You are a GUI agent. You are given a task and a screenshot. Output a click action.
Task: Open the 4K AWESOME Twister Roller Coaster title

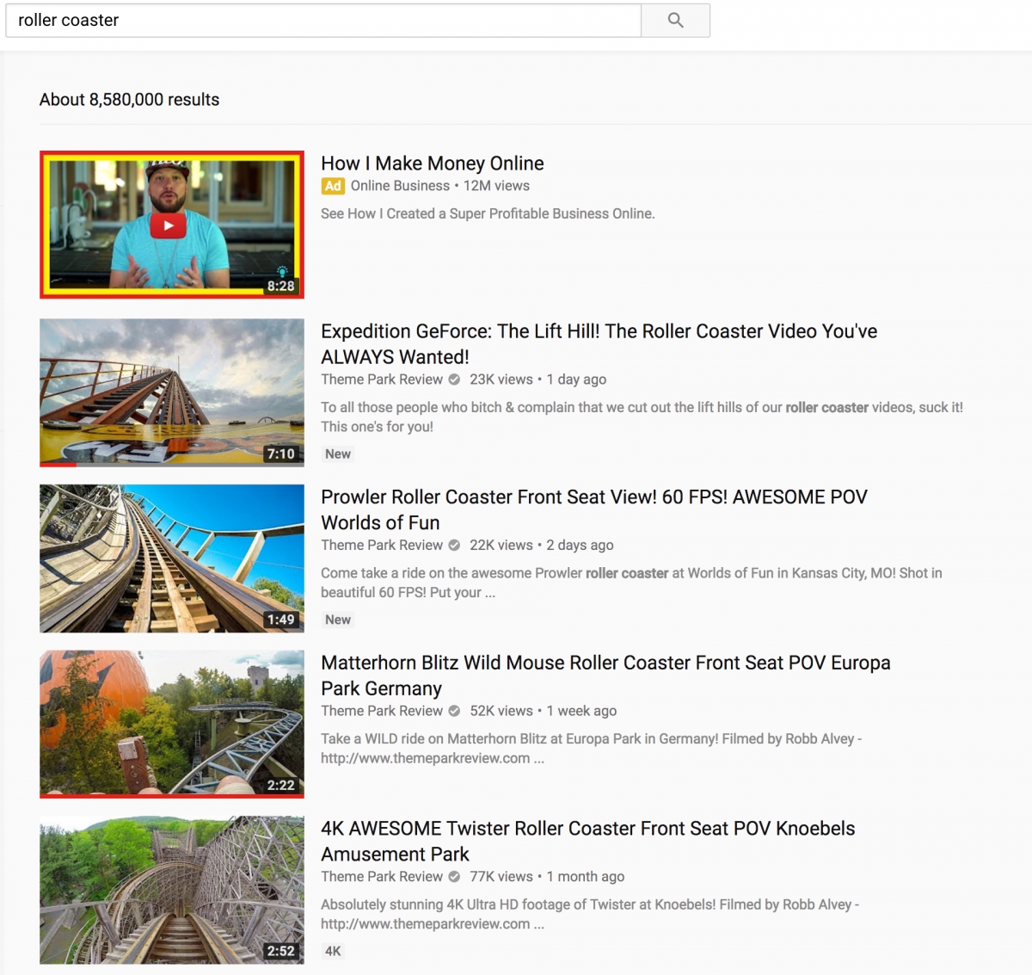pyautogui.click(x=588, y=842)
